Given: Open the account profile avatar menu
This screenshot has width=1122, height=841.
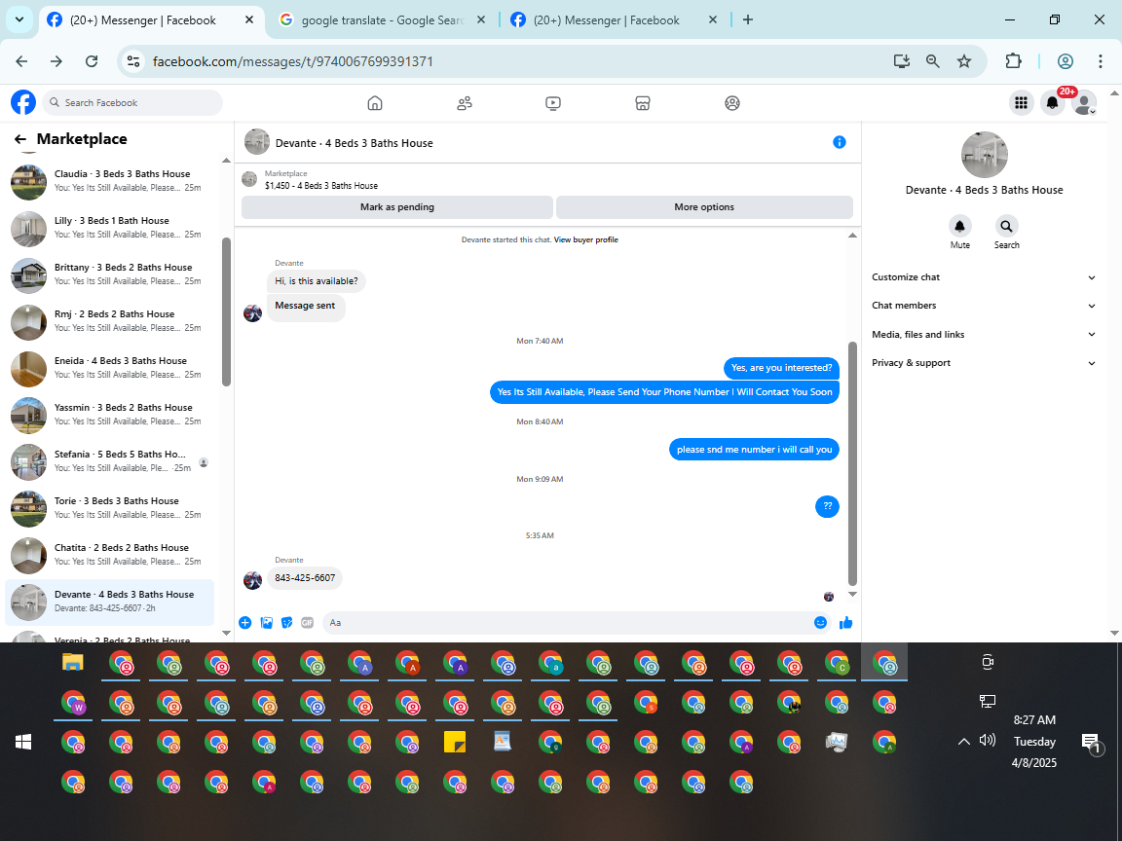Looking at the screenshot, I should pos(1084,103).
